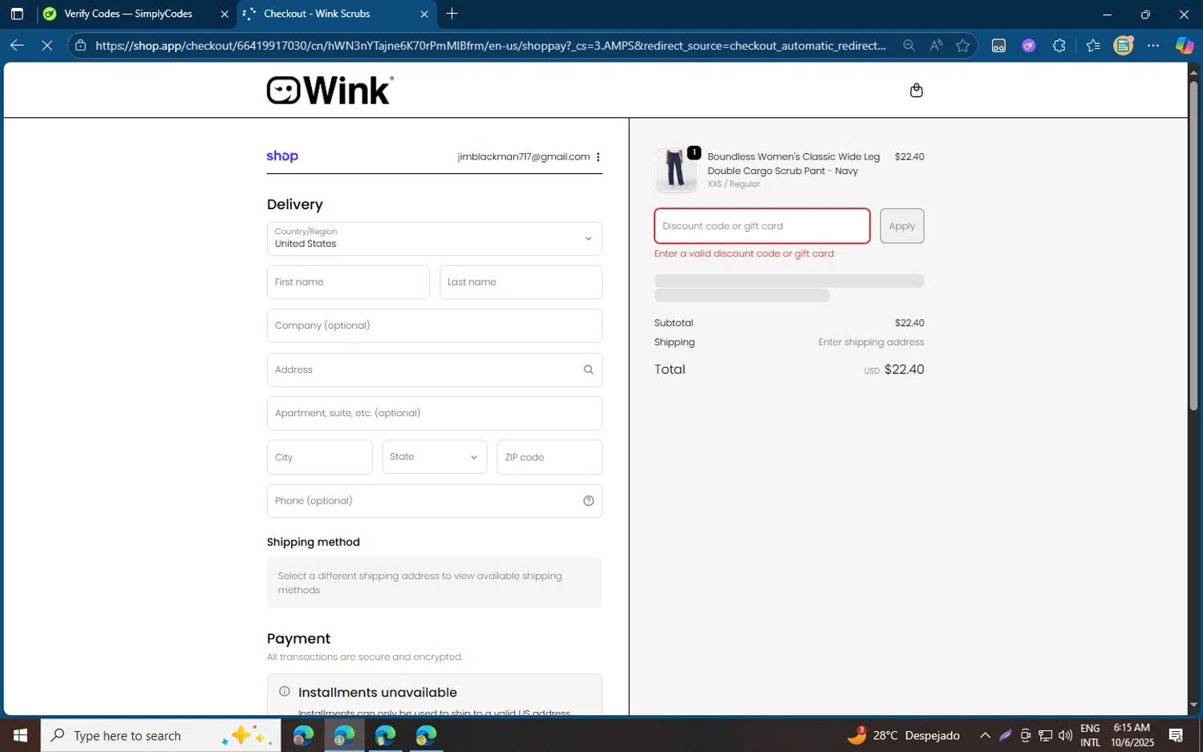Viewport: 1203px width, 752px height.
Task: Click the jimblackman717@gmail.com email text
Action: 524,157
